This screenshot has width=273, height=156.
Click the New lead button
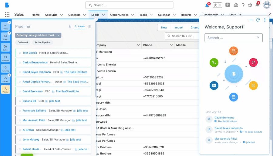(164, 28)
